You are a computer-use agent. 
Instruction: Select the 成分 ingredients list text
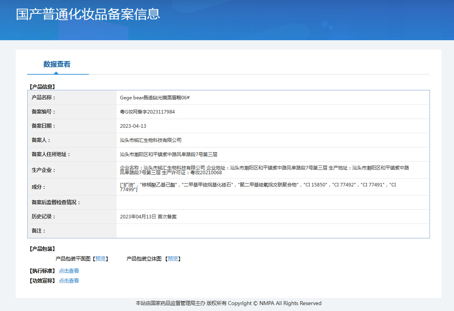[x=258, y=187]
